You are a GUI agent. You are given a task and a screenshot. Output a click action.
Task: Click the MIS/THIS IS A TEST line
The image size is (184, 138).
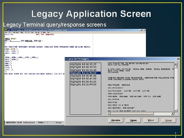[x=118, y=105]
